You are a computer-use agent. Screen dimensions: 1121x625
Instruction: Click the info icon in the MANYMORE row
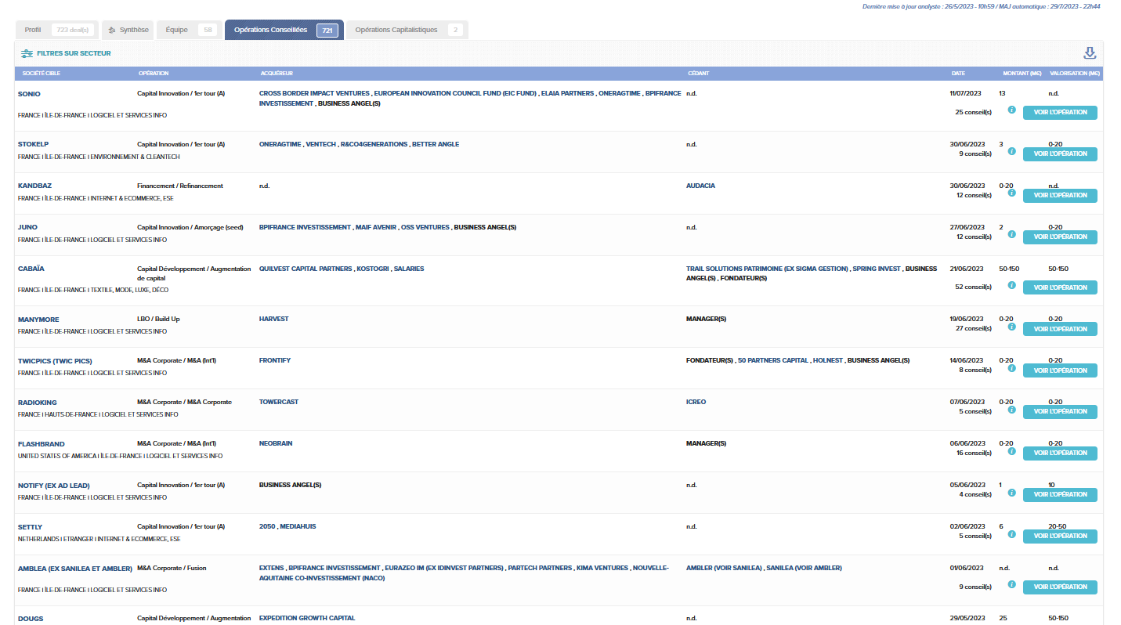pyautogui.click(x=1011, y=327)
